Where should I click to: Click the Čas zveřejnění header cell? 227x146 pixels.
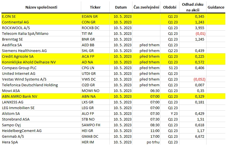click(146, 7)
